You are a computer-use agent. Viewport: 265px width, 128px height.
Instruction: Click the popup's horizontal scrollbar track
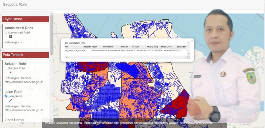click(125, 57)
